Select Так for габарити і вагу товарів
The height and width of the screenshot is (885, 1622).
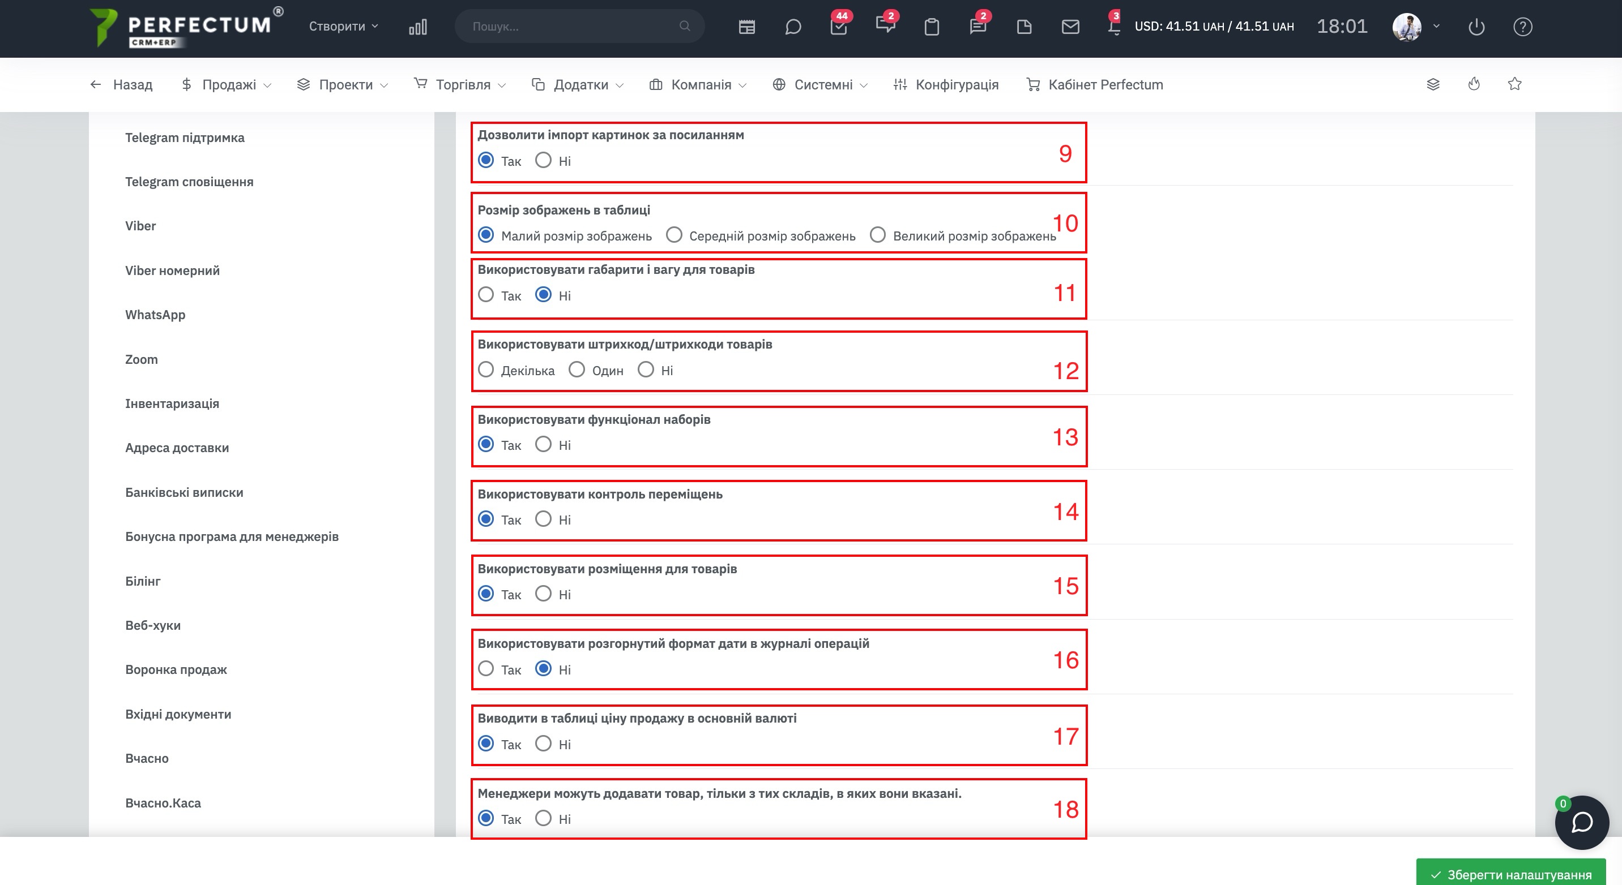(x=485, y=295)
